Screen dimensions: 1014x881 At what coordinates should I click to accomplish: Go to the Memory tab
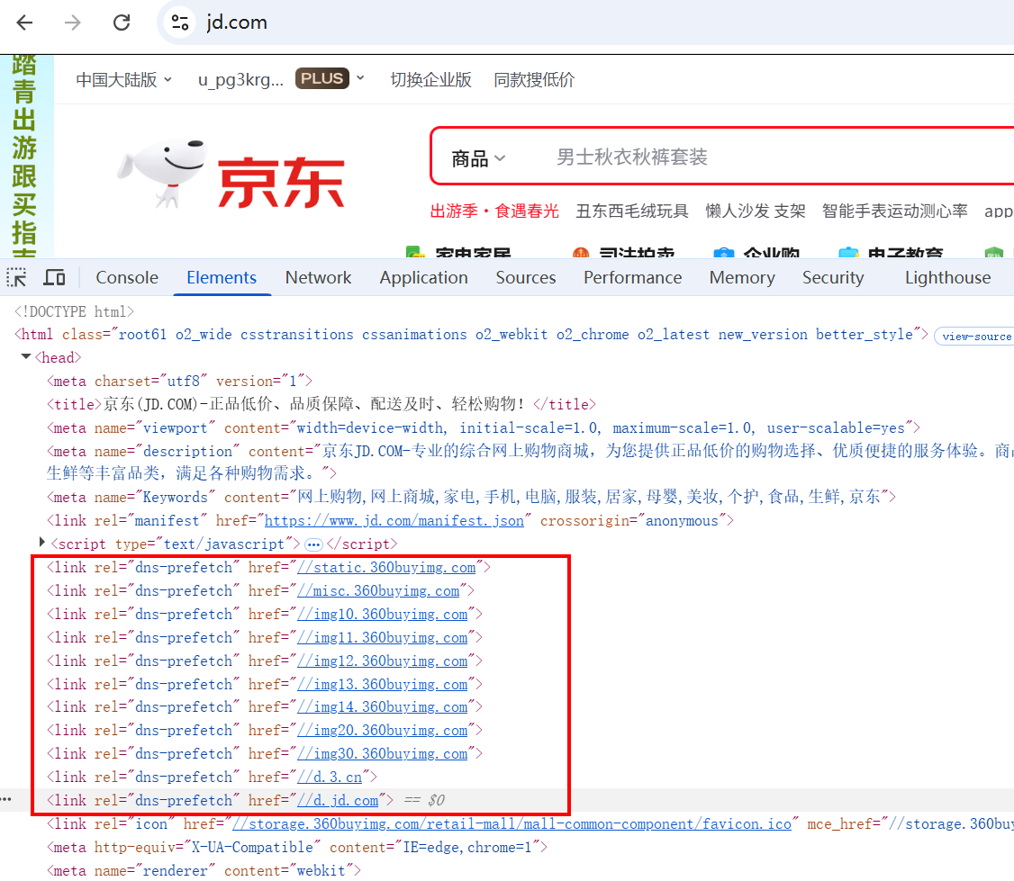[742, 278]
